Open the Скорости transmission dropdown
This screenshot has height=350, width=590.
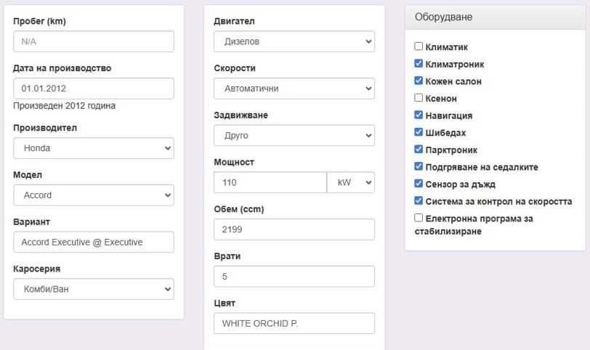point(294,89)
